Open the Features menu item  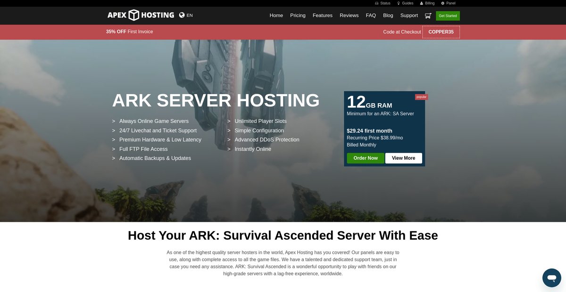(323, 16)
